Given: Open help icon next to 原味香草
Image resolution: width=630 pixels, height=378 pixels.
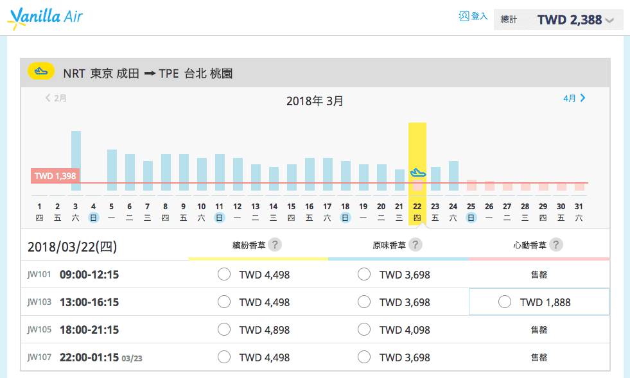Looking at the screenshot, I should pyautogui.click(x=416, y=245).
